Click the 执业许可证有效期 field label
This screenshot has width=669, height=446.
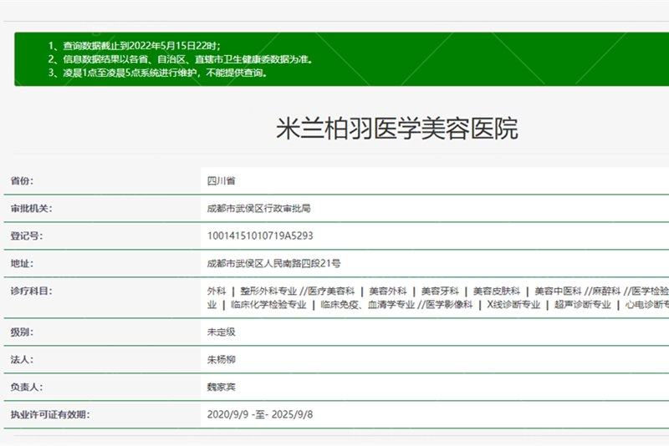50,414
